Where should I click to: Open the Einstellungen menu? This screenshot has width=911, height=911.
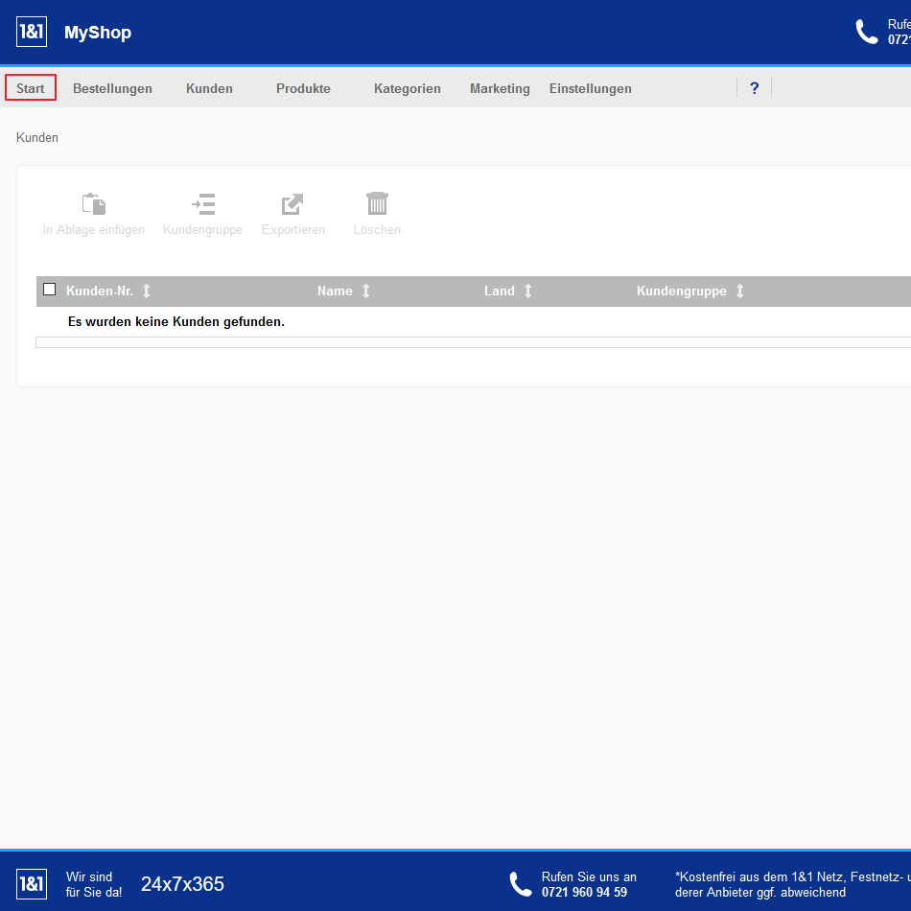coord(590,88)
